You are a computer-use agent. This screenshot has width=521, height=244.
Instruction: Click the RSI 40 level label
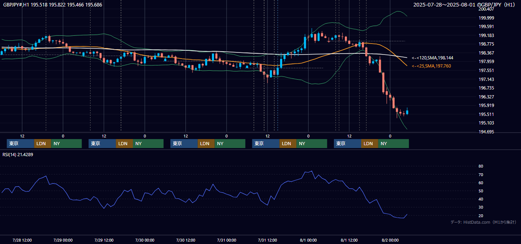481,199
